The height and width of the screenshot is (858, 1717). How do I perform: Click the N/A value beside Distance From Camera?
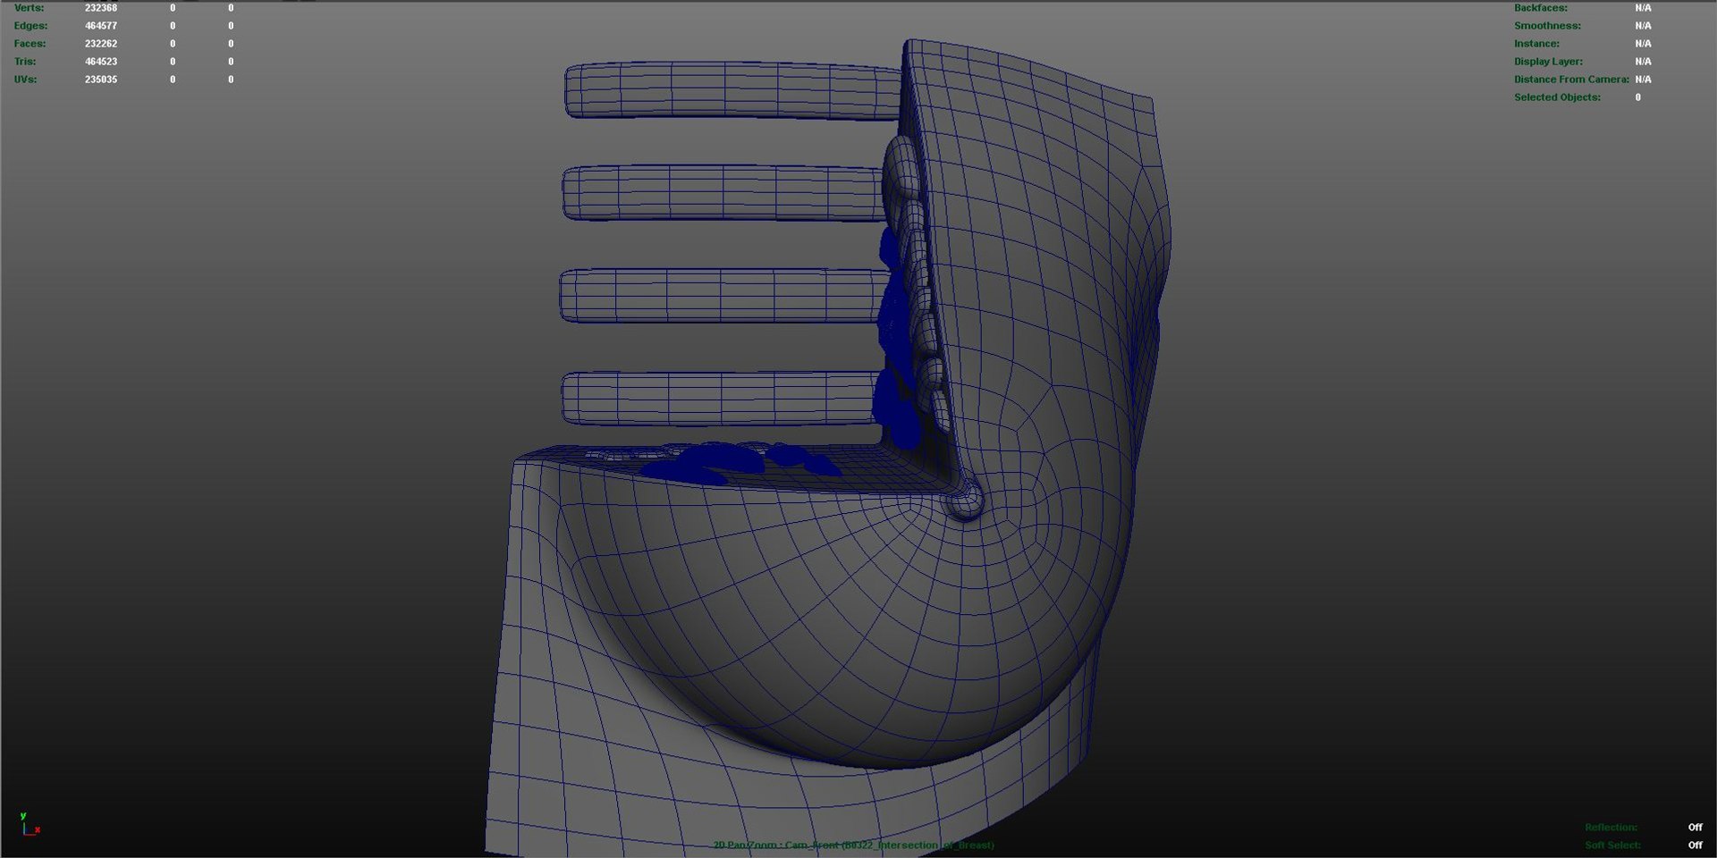(1643, 80)
